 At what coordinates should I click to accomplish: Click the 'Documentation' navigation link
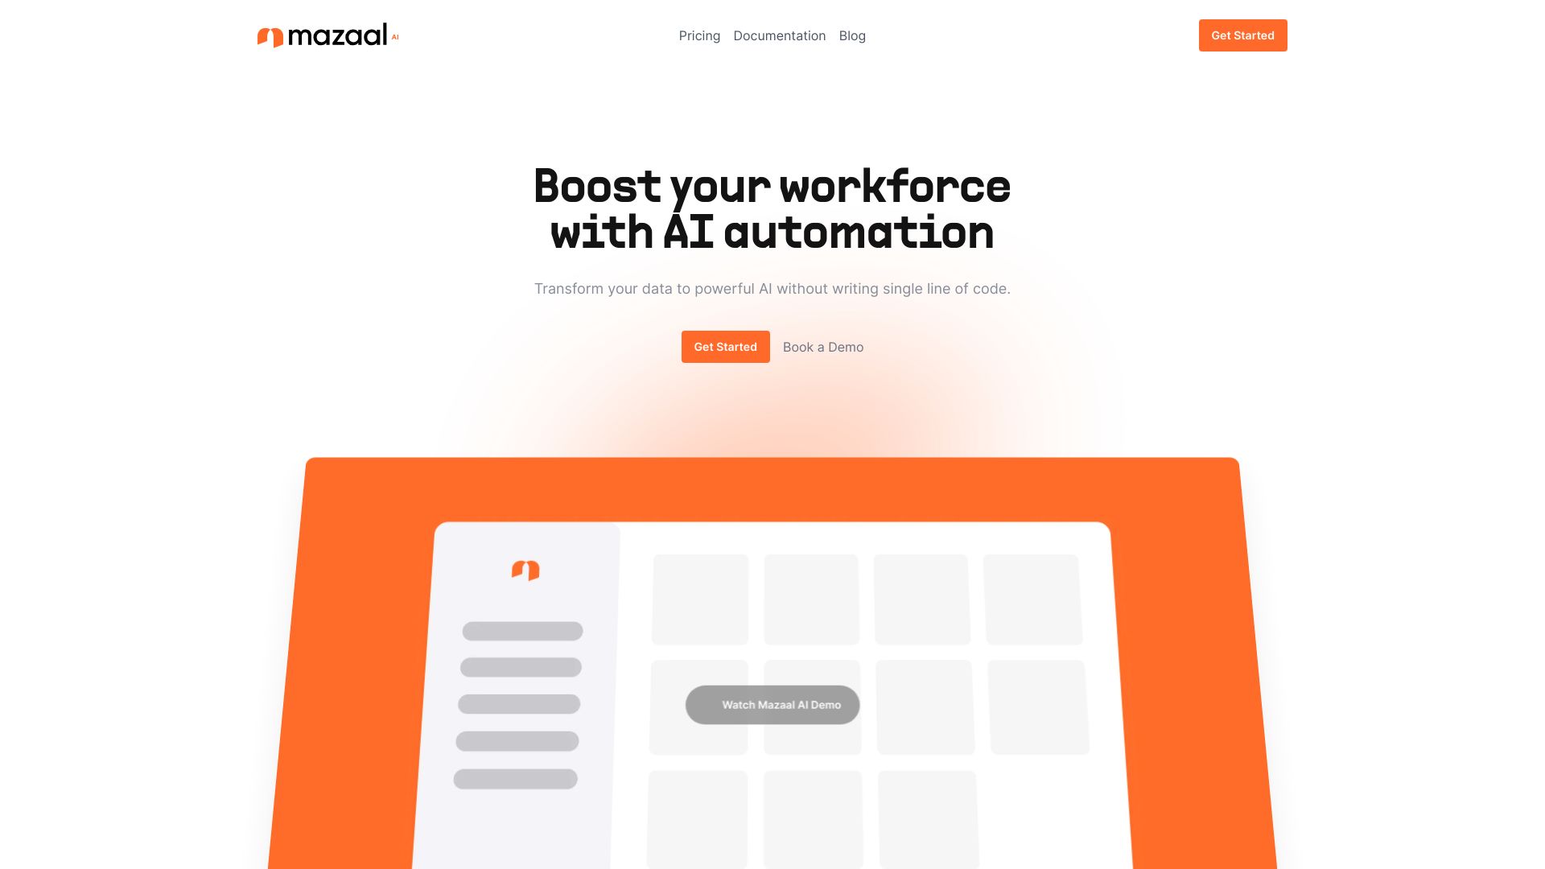(779, 35)
